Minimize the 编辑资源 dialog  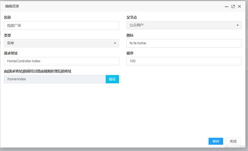[x=227, y=6]
